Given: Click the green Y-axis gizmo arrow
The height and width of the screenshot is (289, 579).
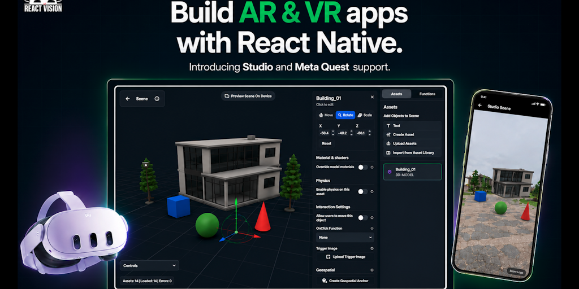Looking at the screenshot, I should click(236, 202).
